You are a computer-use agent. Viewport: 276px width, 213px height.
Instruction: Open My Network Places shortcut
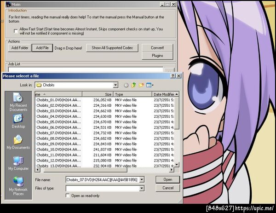click(18, 186)
